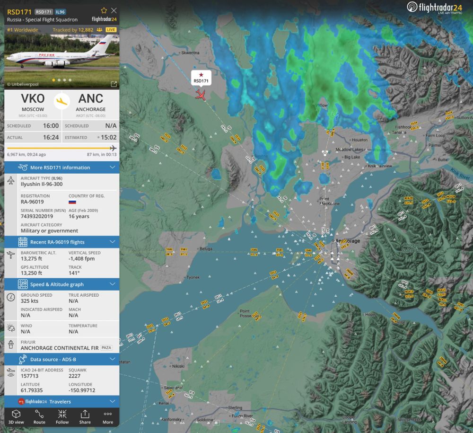Select the second photo carousel dot
Image resolution: width=473 pixels, height=433 pixels.
point(59,80)
